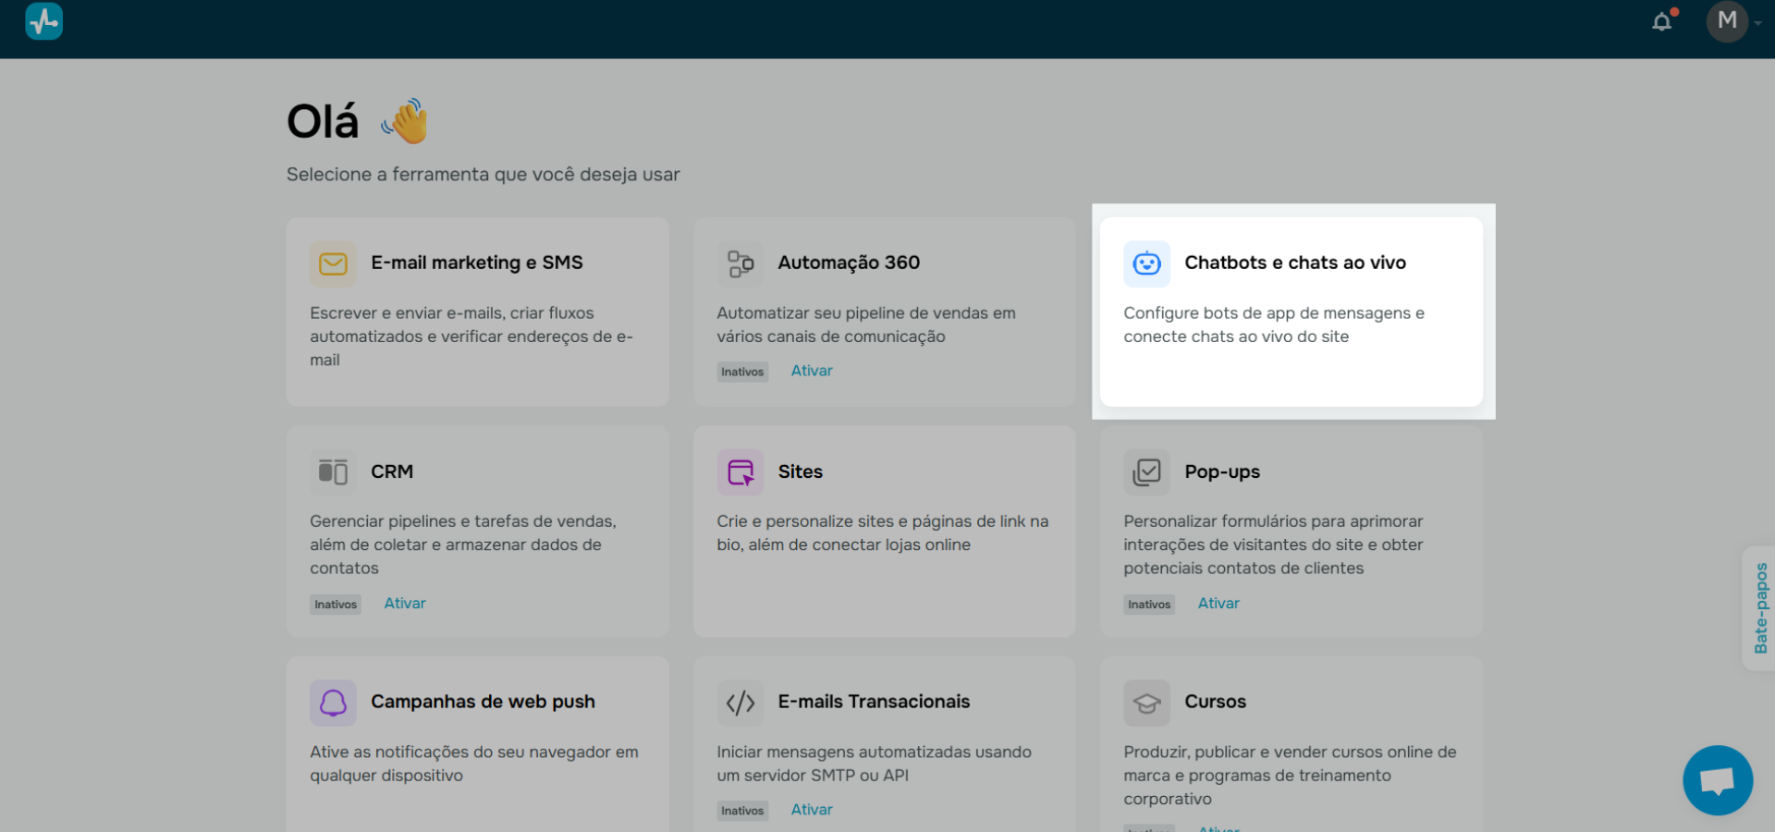This screenshot has width=1775, height=832.
Task: Activate Automação 360 with Ativar link
Action: pyautogui.click(x=811, y=370)
